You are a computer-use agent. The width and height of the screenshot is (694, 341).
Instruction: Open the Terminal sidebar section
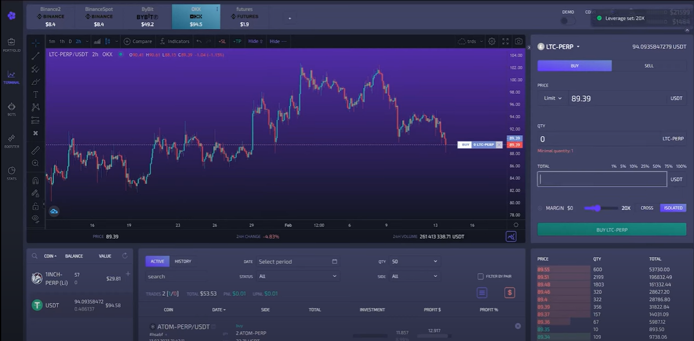[x=12, y=77]
